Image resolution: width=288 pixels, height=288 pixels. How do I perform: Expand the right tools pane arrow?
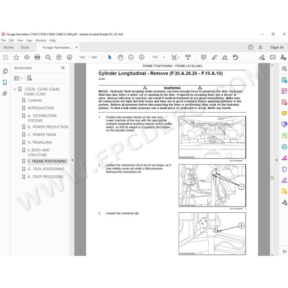click(x=276, y=160)
